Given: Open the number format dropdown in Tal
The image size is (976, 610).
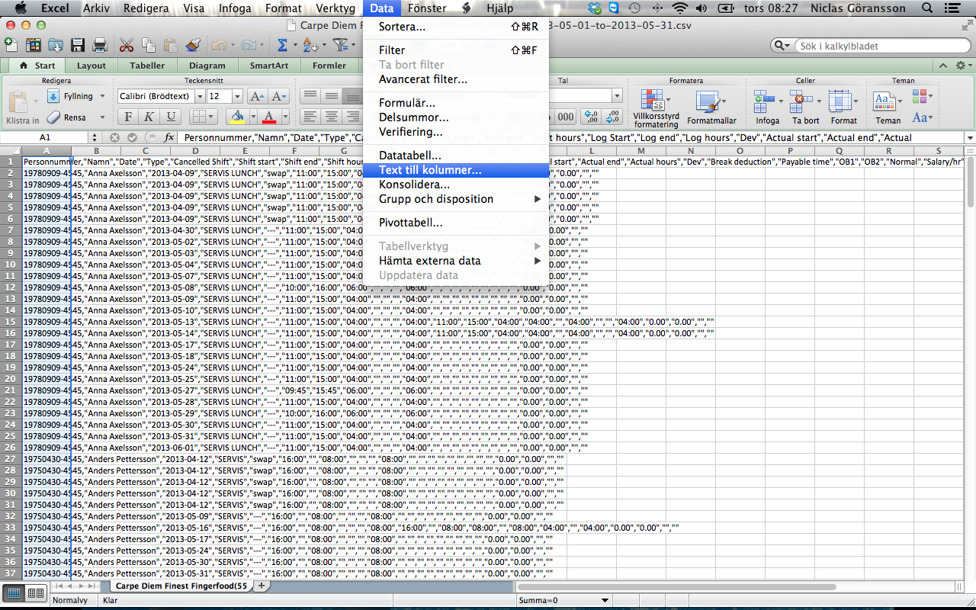Looking at the screenshot, I should [x=617, y=95].
